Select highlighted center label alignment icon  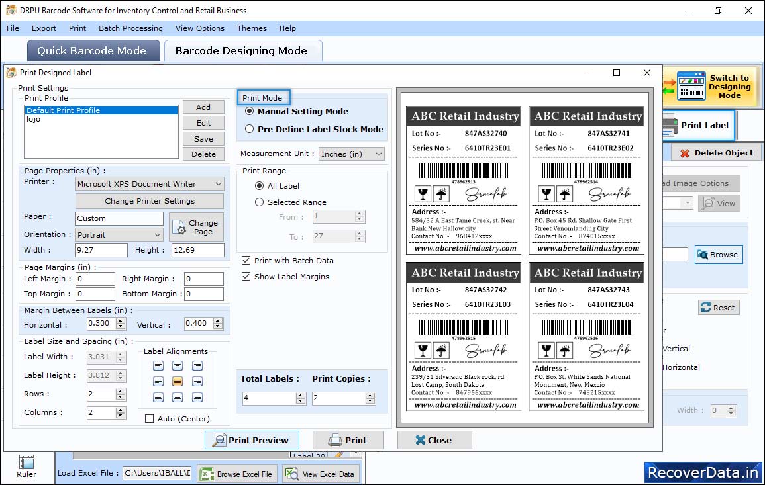point(178,382)
